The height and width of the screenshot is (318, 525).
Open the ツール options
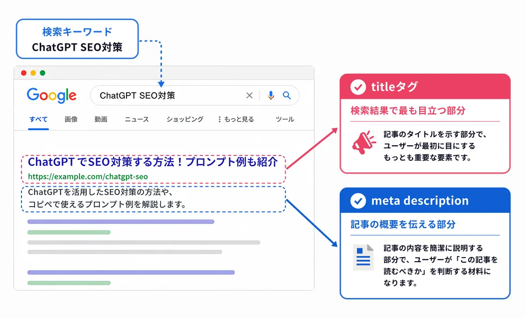click(x=285, y=119)
